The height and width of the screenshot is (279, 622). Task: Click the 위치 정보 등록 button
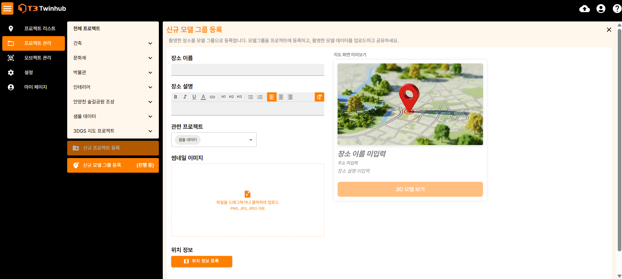tap(202, 261)
